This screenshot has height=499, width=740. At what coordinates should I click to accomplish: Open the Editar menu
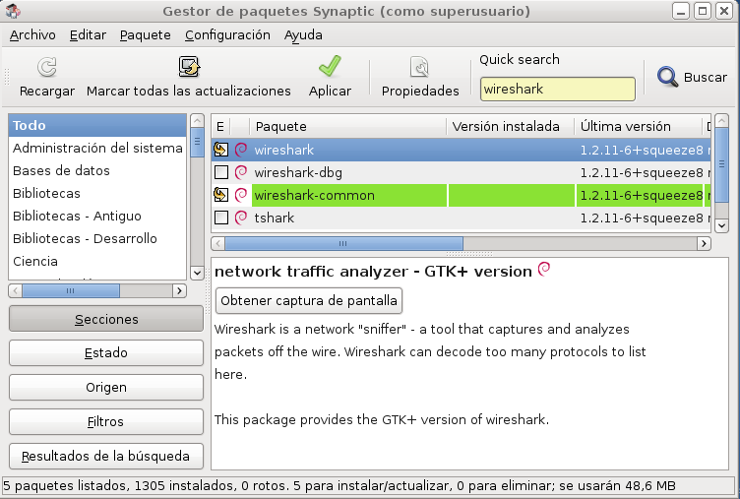click(88, 34)
